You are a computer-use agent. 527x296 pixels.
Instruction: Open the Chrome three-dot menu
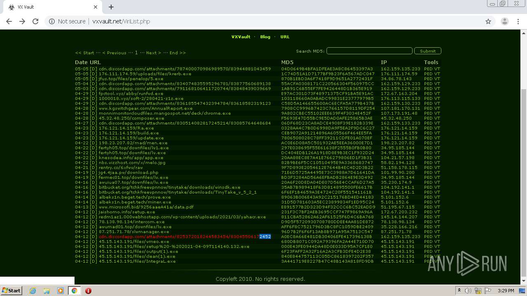518,21
